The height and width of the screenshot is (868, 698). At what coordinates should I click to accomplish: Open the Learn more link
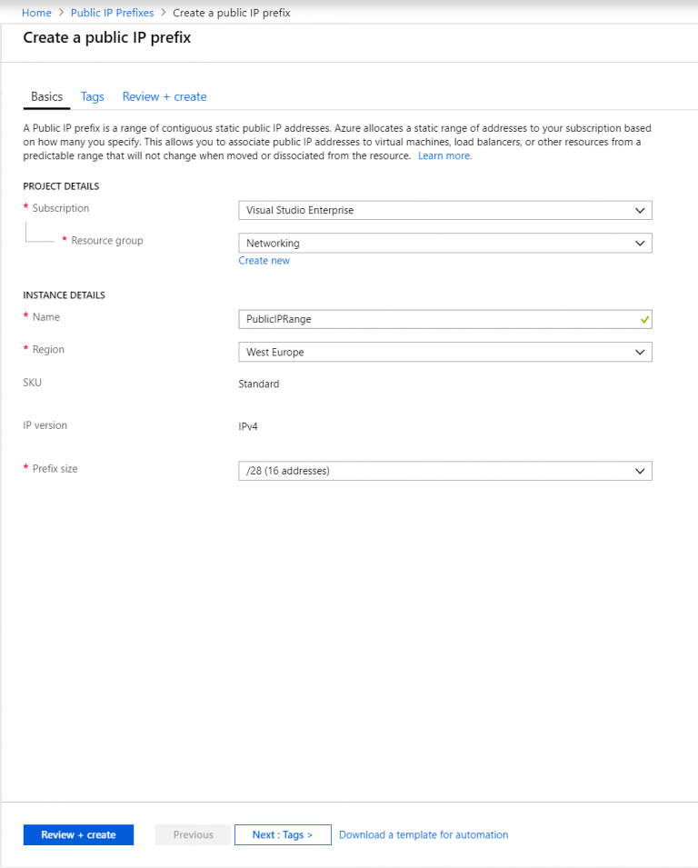point(444,155)
